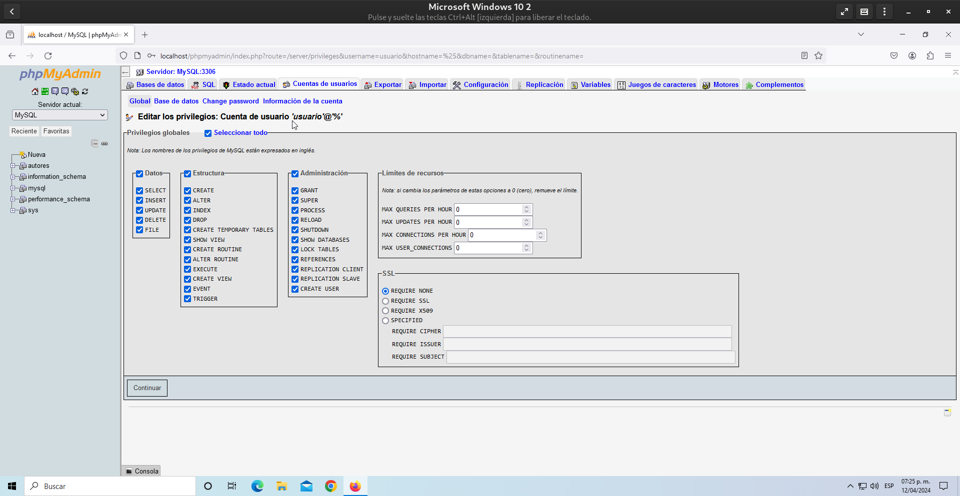Click the Servidor: MySQL:3306 breadcrumb link
The height and width of the screenshot is (496, 960).
(x=180, y=72)
